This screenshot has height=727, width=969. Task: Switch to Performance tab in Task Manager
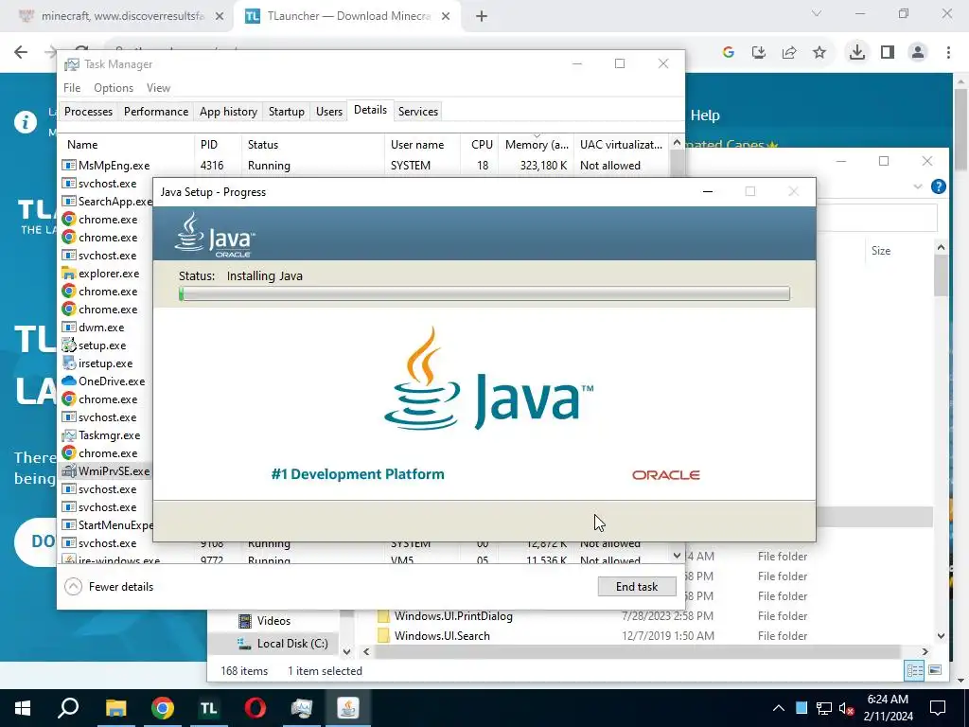click(156, 112)
